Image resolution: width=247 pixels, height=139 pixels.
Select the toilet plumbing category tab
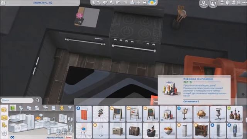21,108
